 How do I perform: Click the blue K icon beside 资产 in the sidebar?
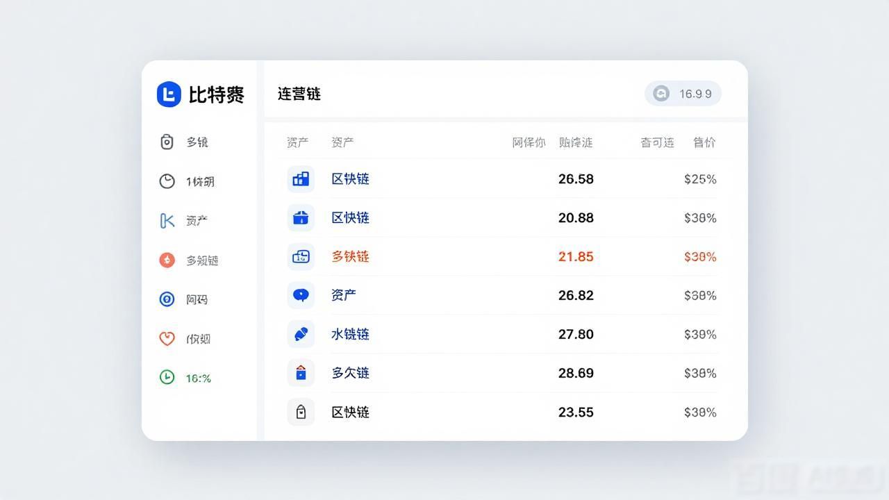(x=167, y=221)
